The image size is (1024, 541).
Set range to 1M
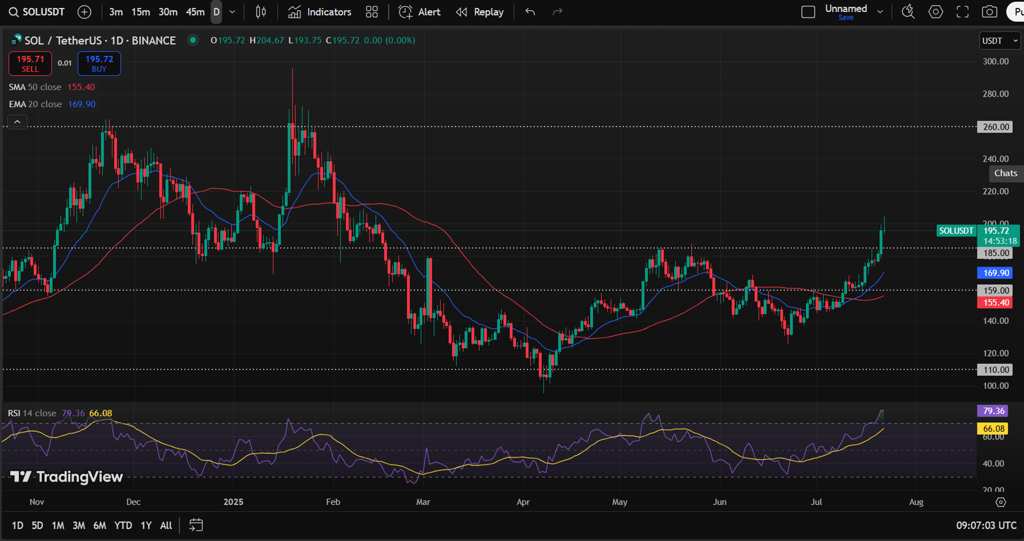tap(58, 525)
